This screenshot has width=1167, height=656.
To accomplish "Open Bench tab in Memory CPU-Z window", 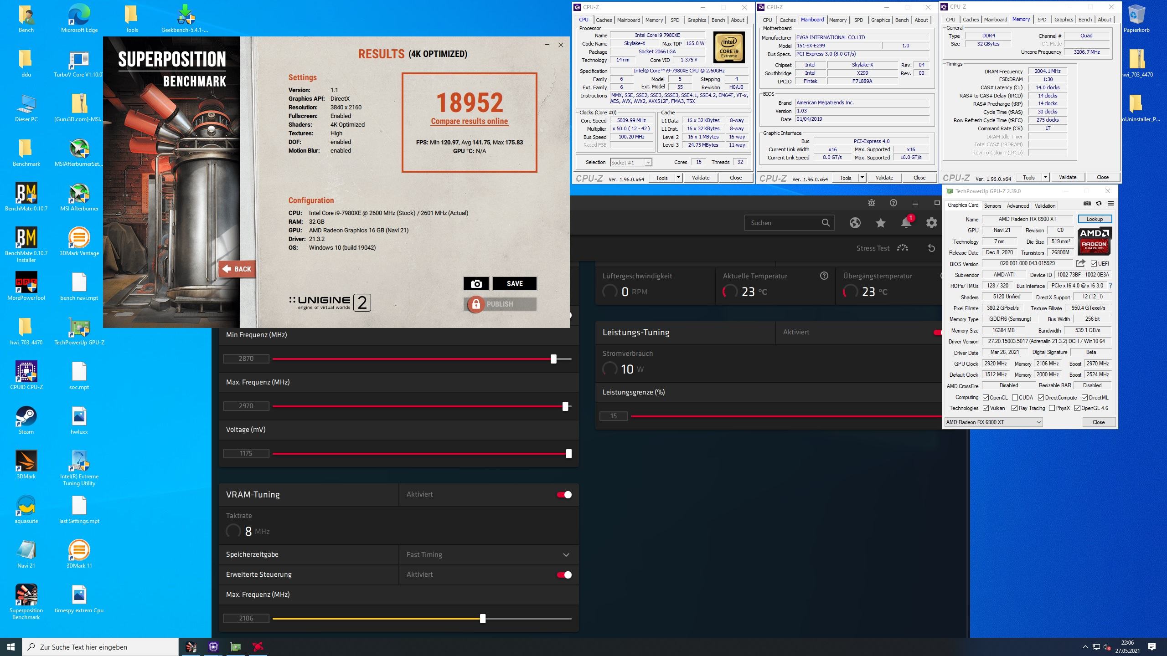I will [x=1085, y=20].
